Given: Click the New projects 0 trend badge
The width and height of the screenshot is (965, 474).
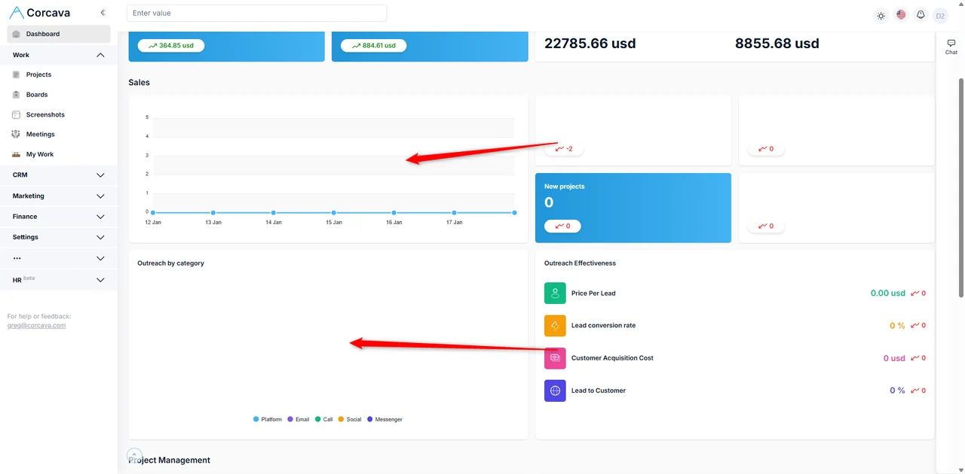Looking at the screenshot, I should pos(562,226).
